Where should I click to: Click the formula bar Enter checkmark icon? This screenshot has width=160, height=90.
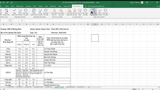coord(18,20)
